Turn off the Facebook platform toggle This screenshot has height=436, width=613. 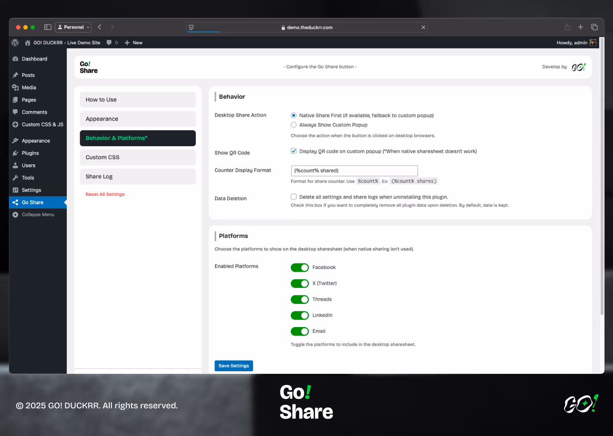pos(300,267)
